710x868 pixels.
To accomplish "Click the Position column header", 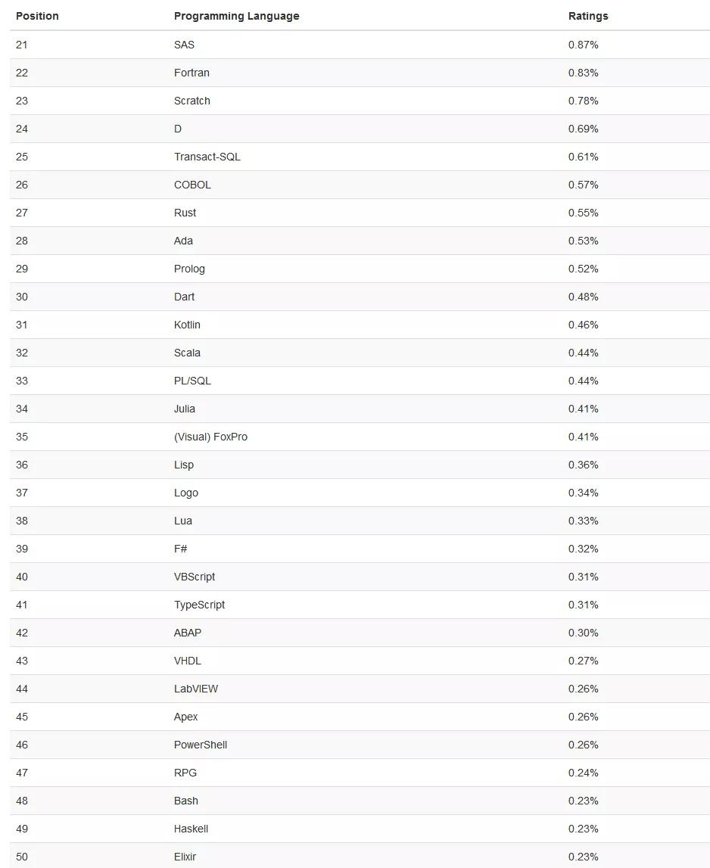I will point(37,16).
